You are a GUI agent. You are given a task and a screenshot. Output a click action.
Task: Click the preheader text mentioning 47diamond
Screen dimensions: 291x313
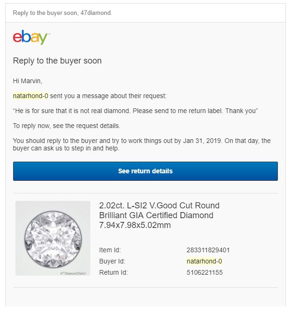tap(62, 13)
